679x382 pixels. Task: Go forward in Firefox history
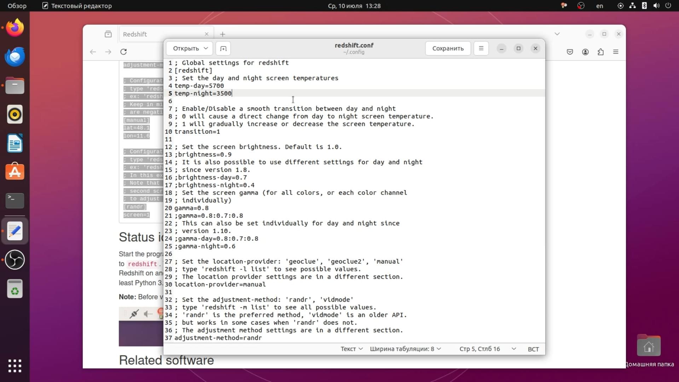(x=108, y=52)
